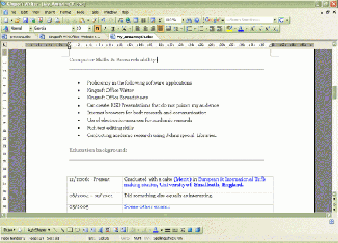The image size is (338, 243).
Task: Expand the Search Selection history dropdown
Action: 275,20
